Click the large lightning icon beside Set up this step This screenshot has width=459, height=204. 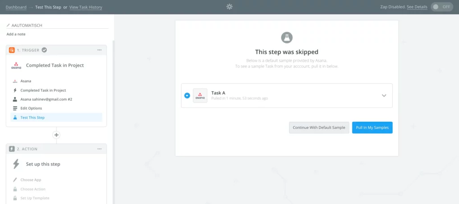coord(16,164)
